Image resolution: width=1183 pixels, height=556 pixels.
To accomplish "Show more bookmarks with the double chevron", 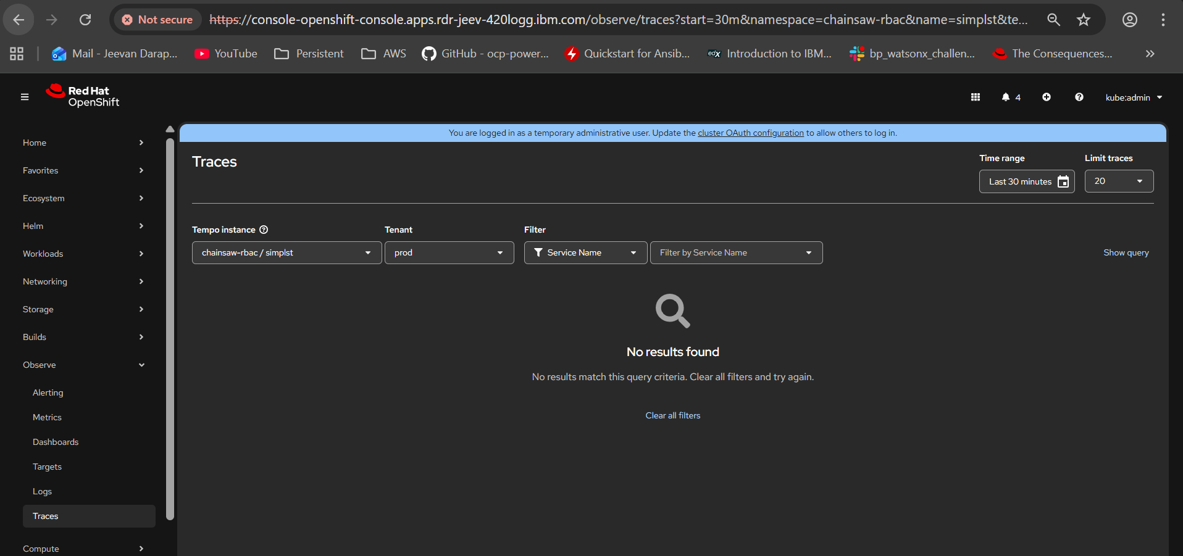I will pyautogui.click(x=1150, y=54).
